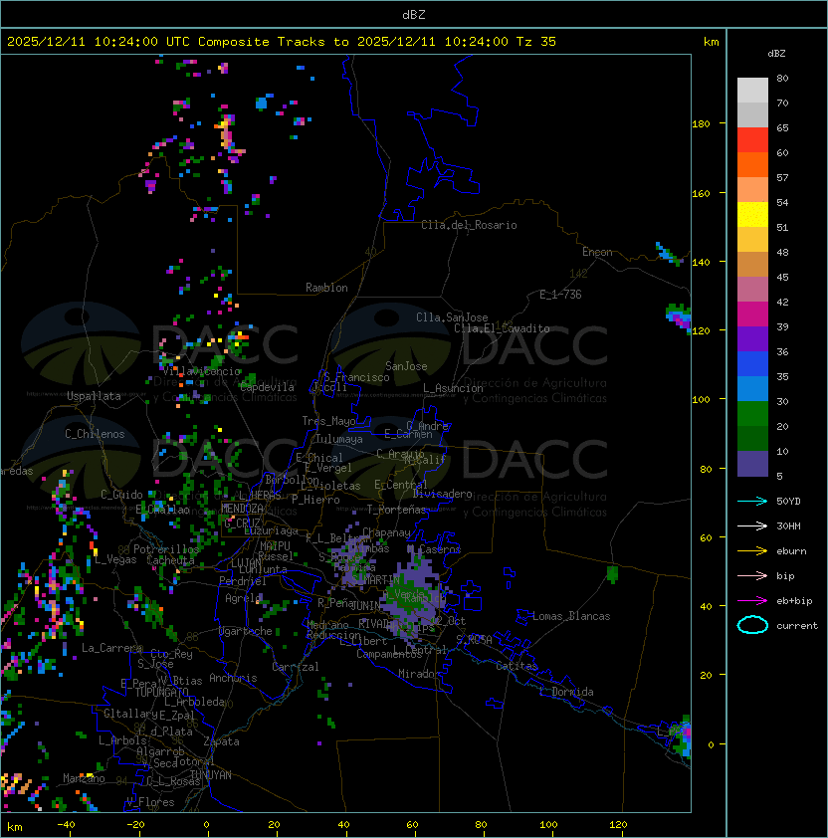Click the '120' tick on horizontal axis
Viewport: 828px width, 838px height.
(617, 825)
